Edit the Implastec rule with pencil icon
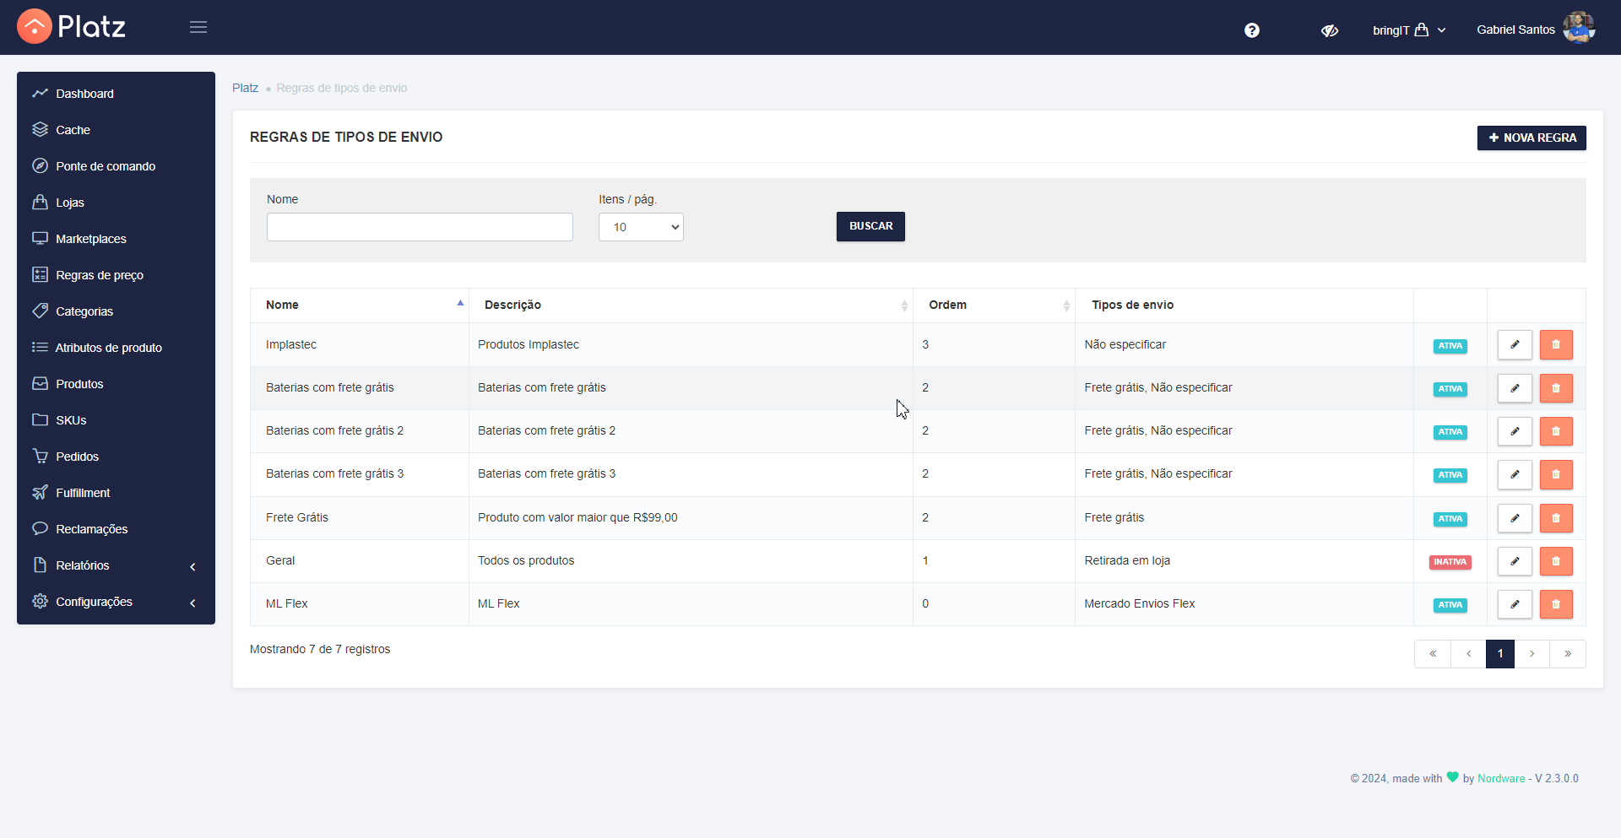The image size is (1621, 838). (x=1515, y=344)
